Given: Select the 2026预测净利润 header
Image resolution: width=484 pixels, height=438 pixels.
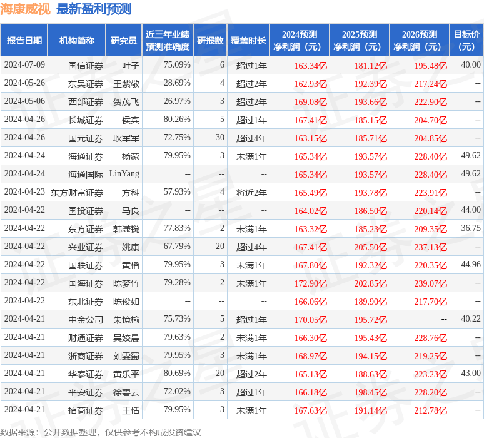Looking at the screenshot, I should [420, 41].
